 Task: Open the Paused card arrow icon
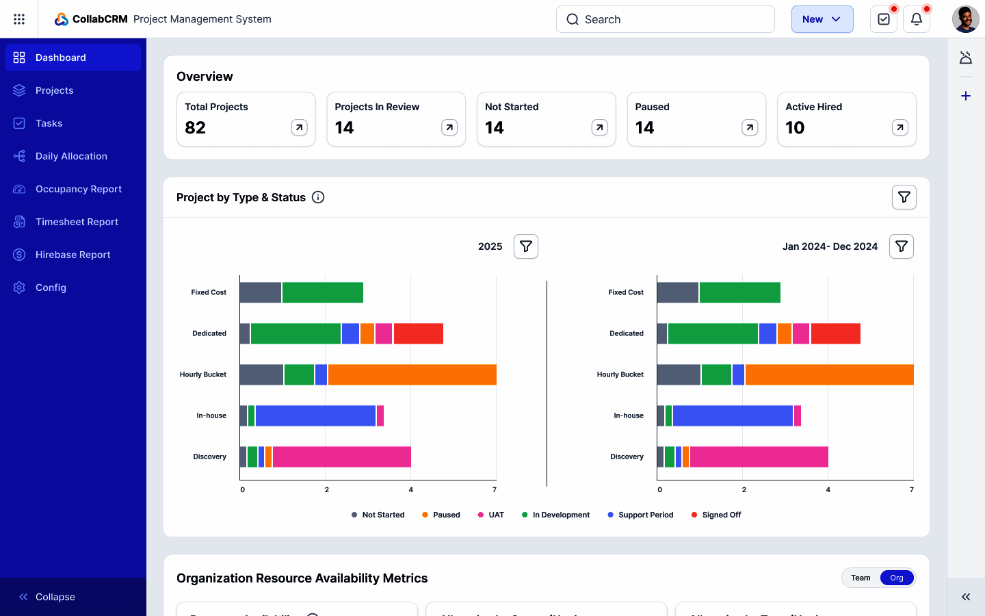click(x=750, y=127)
